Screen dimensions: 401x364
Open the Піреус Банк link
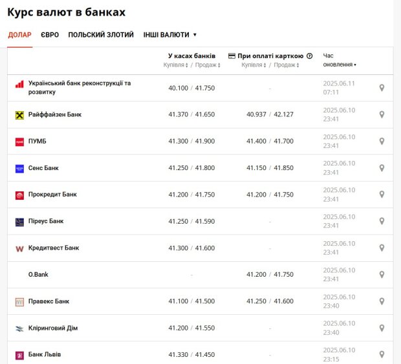(x=46, y=221)
